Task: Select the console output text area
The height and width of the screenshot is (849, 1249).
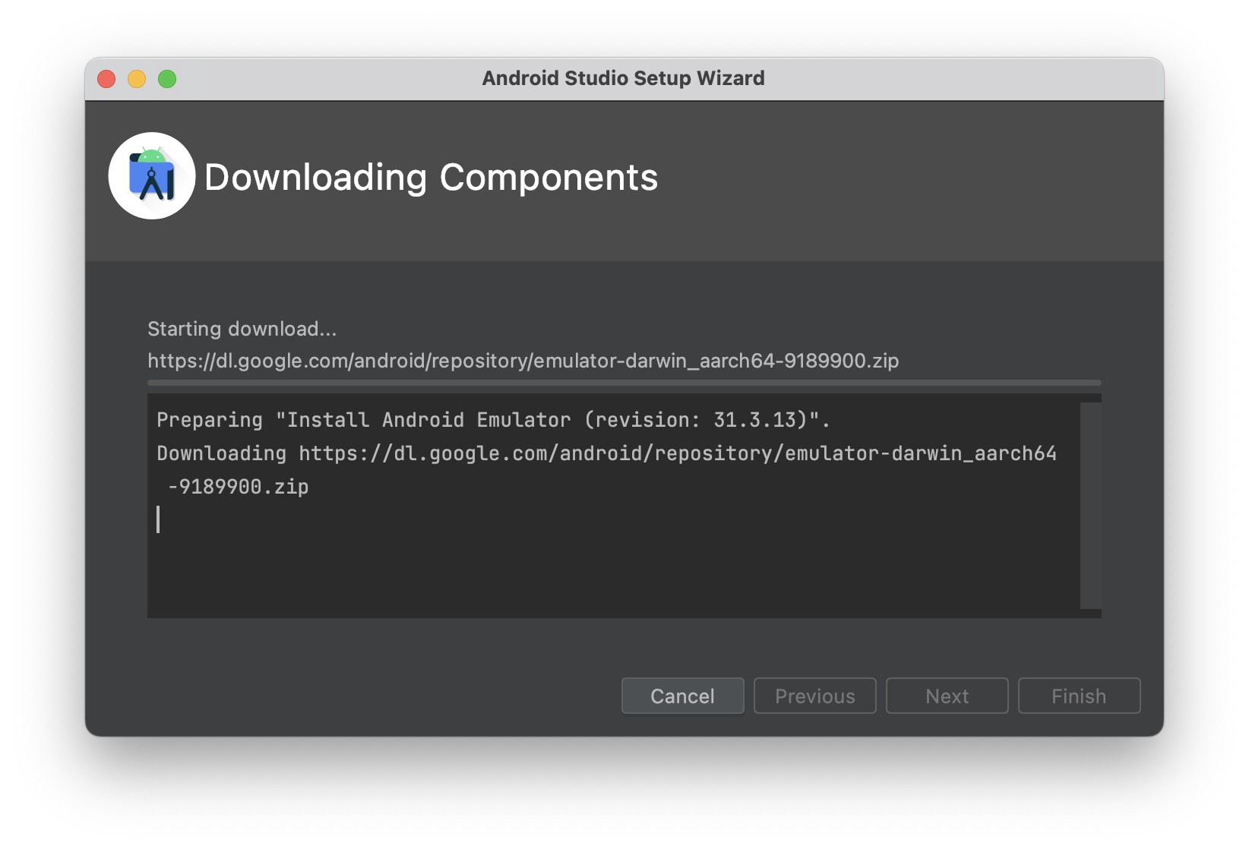Action: tap(608, 532)
